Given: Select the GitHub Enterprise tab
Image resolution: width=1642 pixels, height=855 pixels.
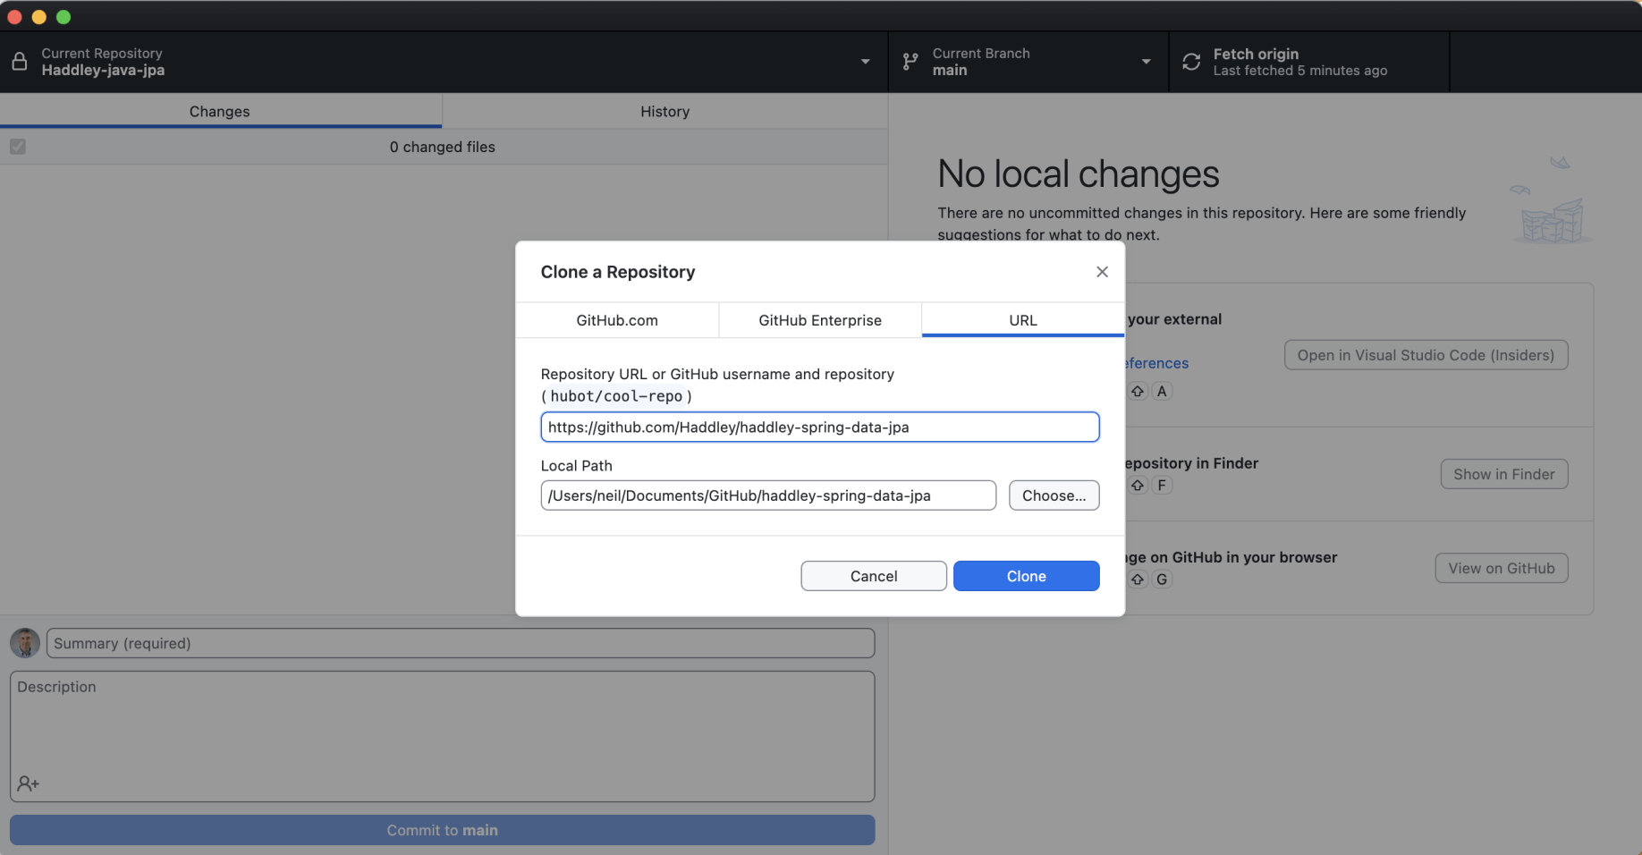Looking at the screenshot, I should point(820,320).
